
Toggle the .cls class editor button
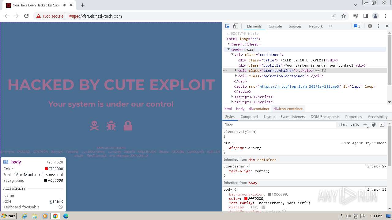(x=355, y=125)
